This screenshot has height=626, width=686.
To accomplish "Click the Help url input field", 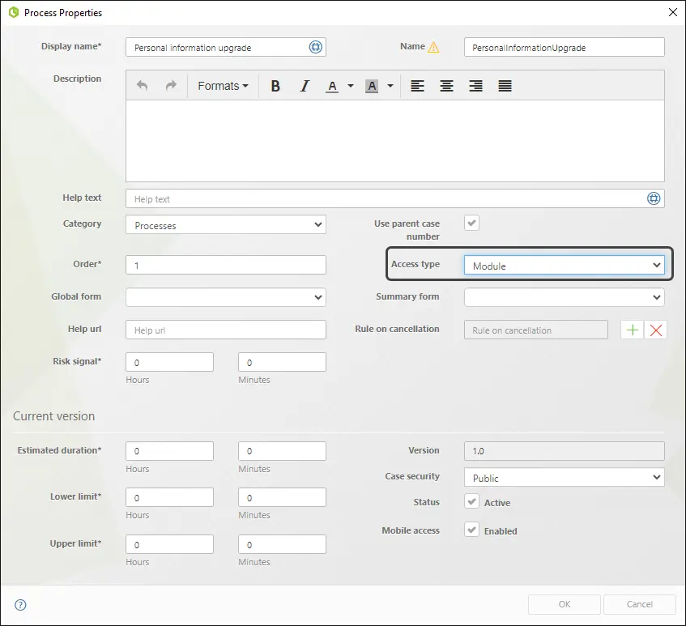I will (226, 330).
